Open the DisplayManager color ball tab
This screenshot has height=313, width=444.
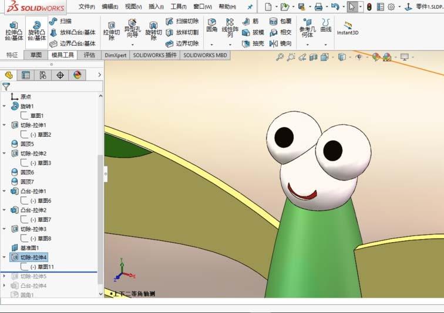77,75
